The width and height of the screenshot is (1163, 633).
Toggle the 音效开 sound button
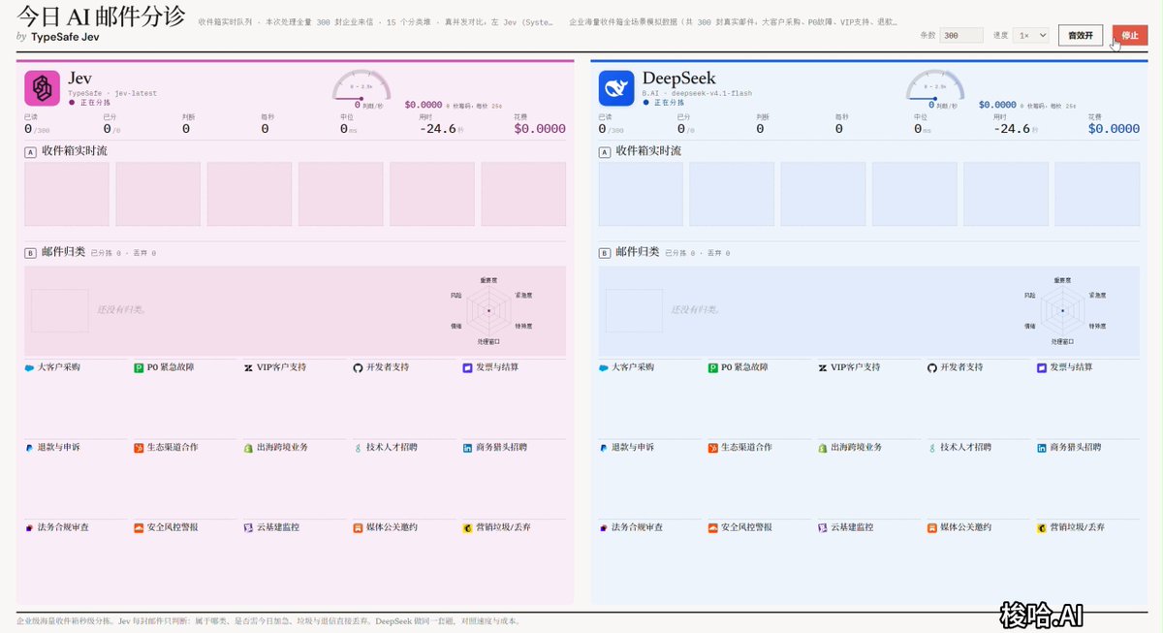[x=1081, y=35]
